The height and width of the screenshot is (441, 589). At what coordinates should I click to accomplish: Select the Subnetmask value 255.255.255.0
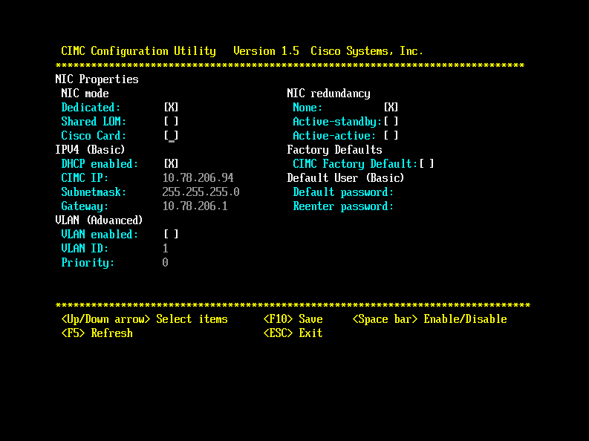point(201,192)
